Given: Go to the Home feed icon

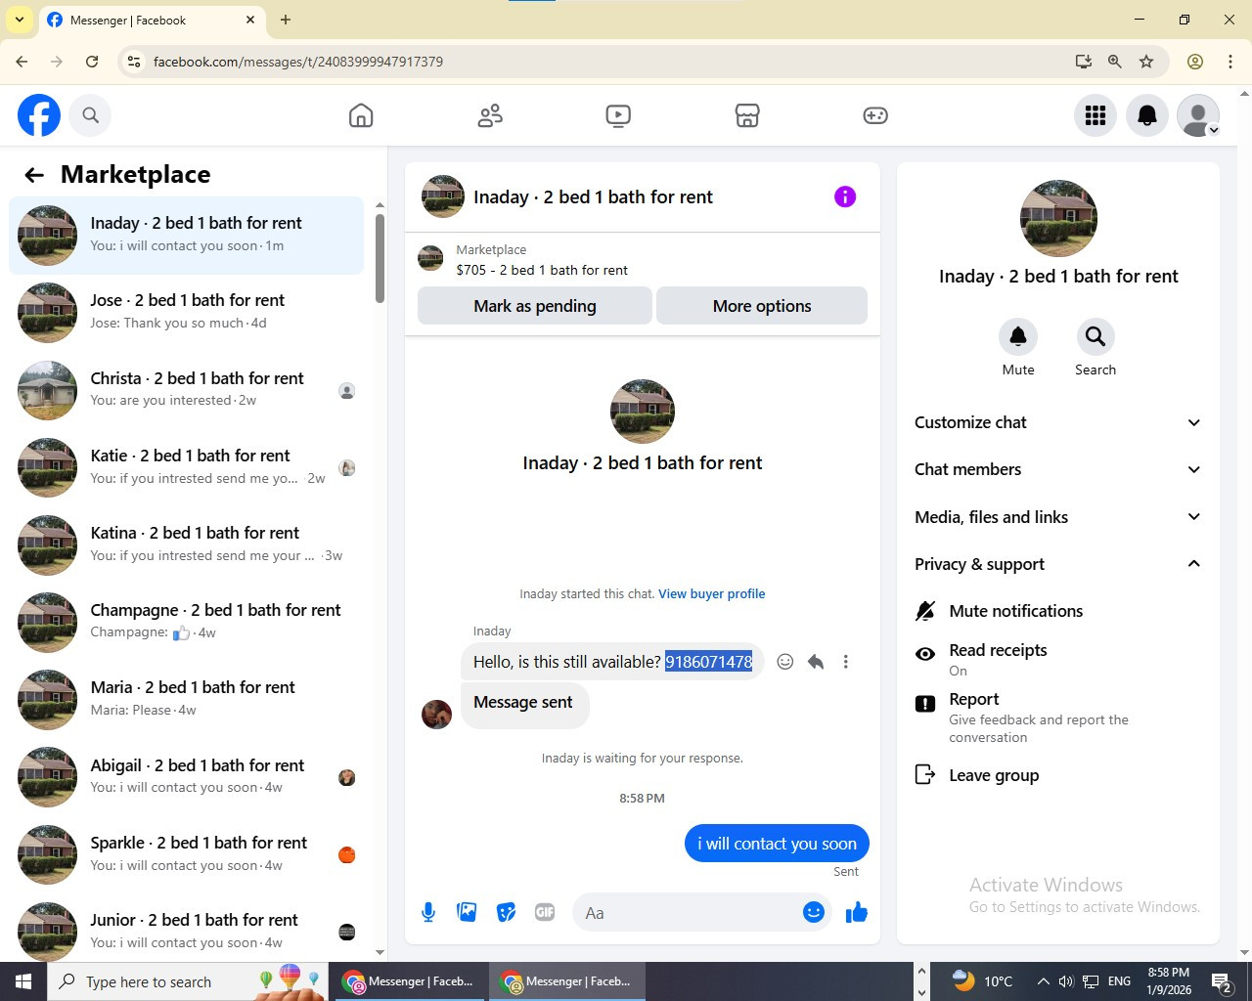Looking at the screenshot, I should (x=361, y=115).
